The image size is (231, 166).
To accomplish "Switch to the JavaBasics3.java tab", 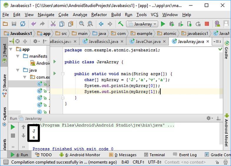I will tap(103, 42).
